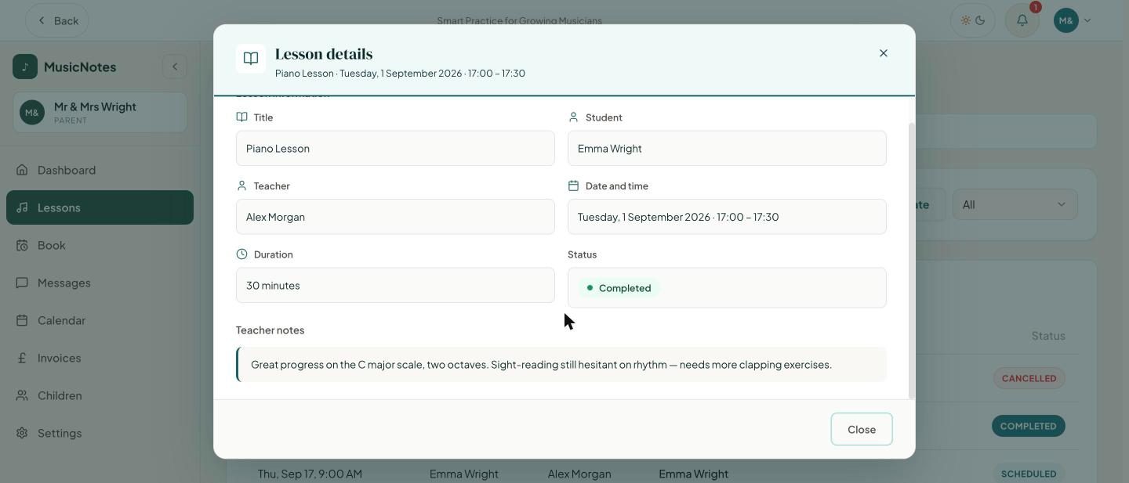Screen dimensions: 1129x483
Task: Open Invoices in the sidebar
Action: tap(100, 358)
